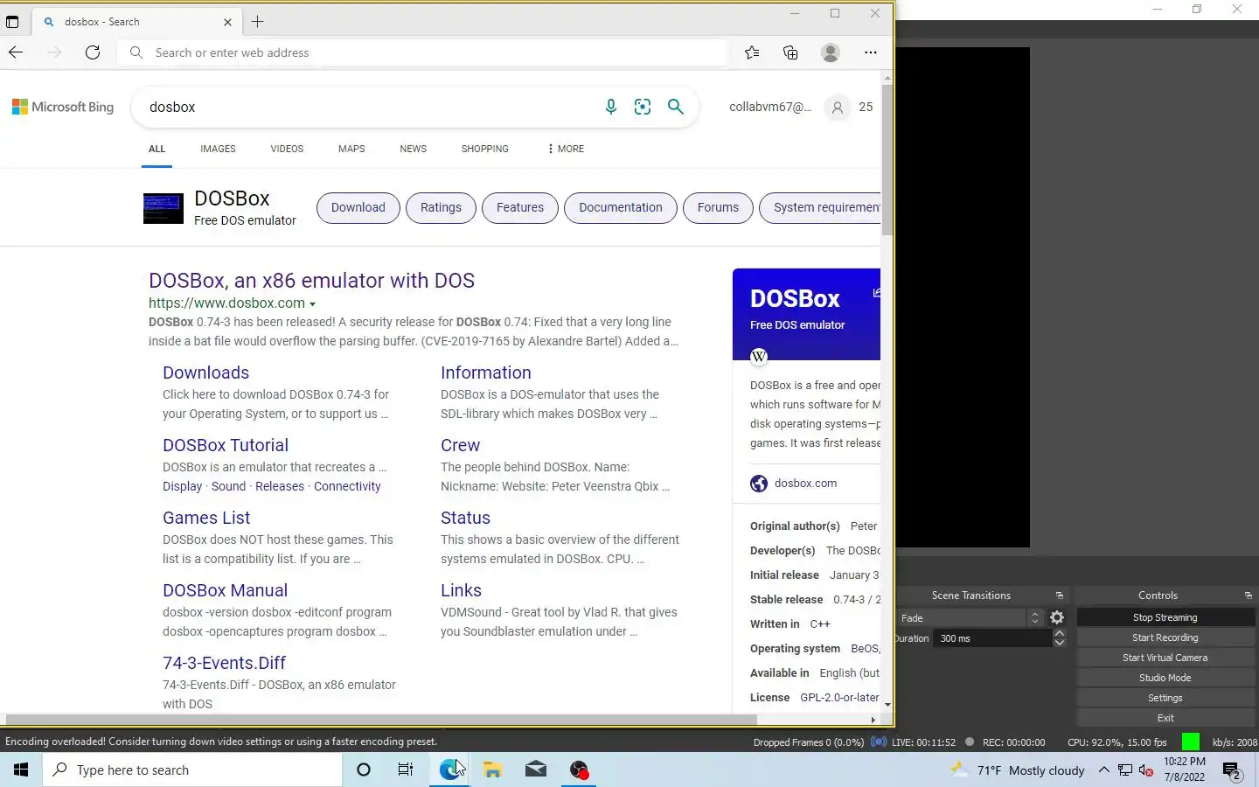This screenshot has width=1259, height=787.
Task: Click the Microsoft Bing logo
Action: click(63, 107)
